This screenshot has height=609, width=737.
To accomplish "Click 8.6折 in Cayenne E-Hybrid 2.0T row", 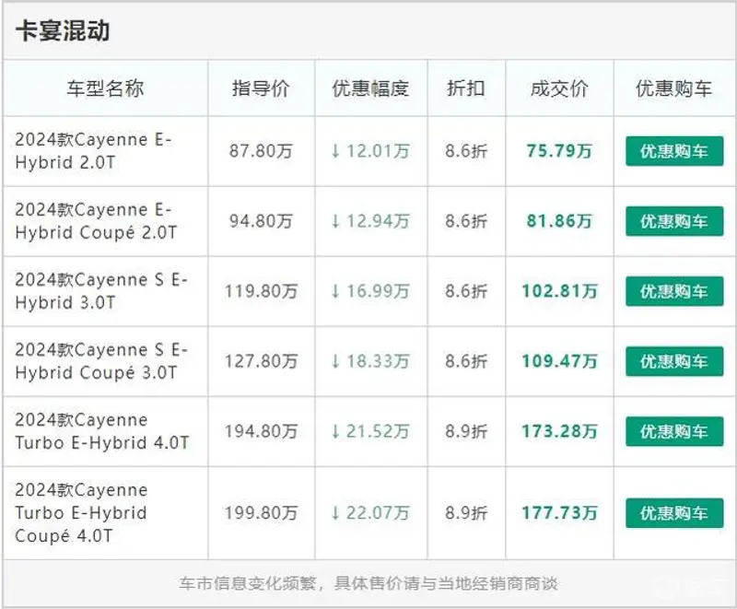I will coord(466,151).
